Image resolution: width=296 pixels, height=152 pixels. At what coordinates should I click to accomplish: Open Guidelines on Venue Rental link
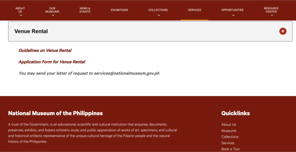[x=45, y=51]
